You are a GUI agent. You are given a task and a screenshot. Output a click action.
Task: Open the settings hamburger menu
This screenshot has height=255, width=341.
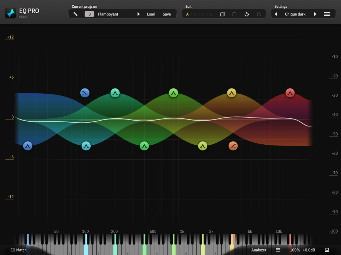pos(327,14)
